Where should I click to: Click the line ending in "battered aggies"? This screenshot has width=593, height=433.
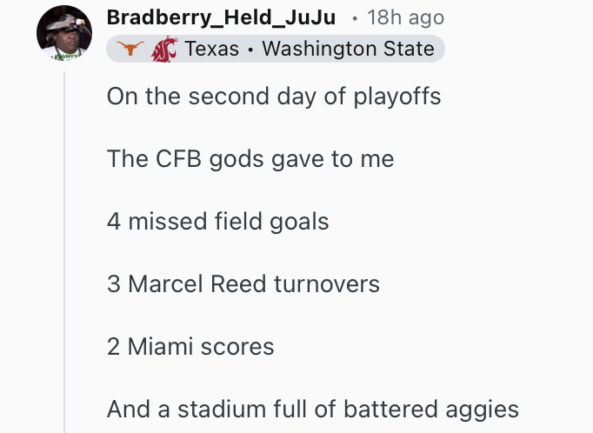(x=312, y=409)
